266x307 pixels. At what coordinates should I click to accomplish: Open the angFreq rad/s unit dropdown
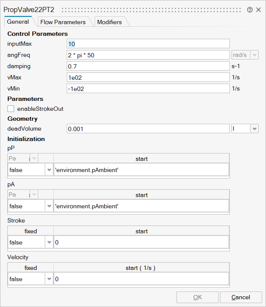(254, 55)
